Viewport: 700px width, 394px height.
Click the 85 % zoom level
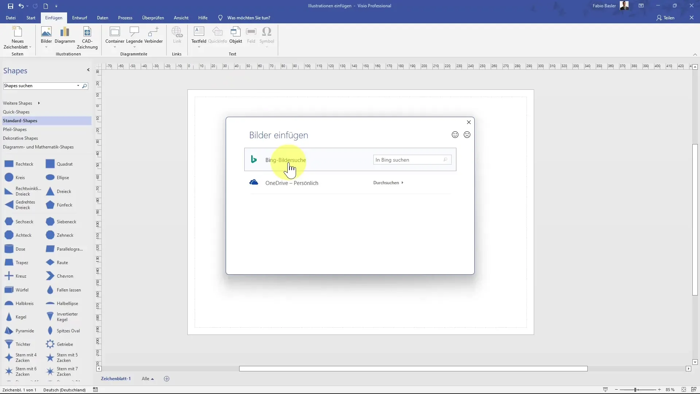[670, 390]
